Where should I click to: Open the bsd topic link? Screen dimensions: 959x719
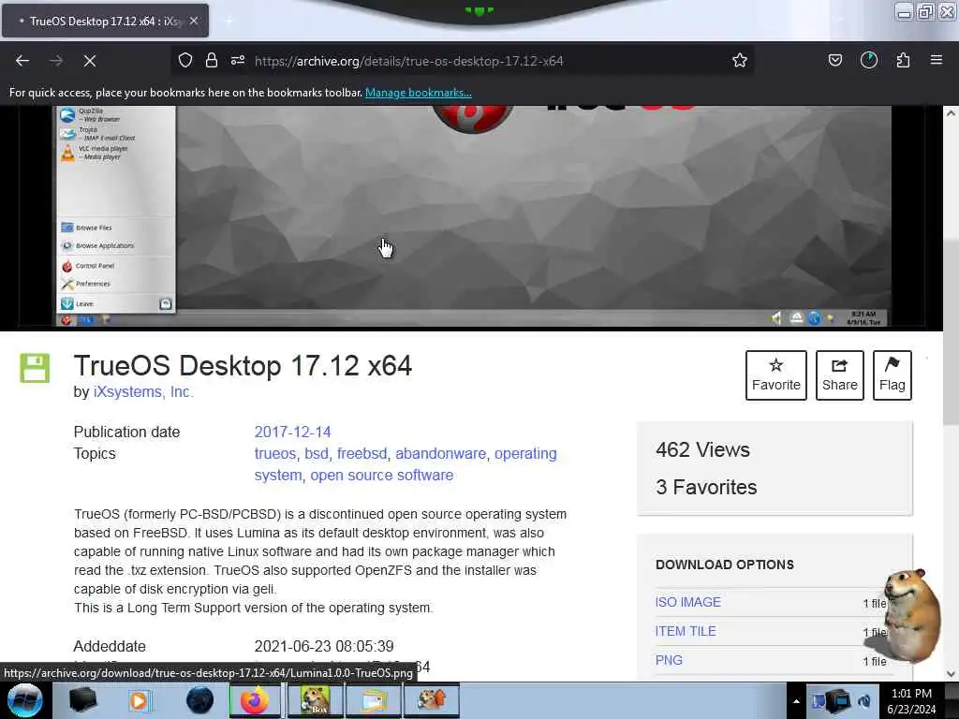click(x=317, y=454)
